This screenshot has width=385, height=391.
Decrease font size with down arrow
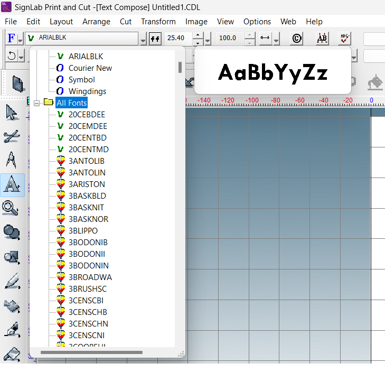(198, 42)
